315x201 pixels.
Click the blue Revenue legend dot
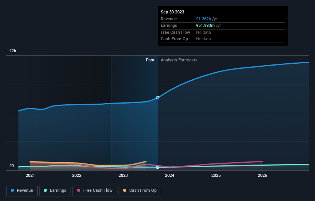[x=12, y=190]
